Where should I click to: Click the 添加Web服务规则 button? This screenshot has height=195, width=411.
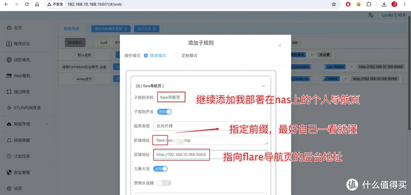click(x=111, y=29)
